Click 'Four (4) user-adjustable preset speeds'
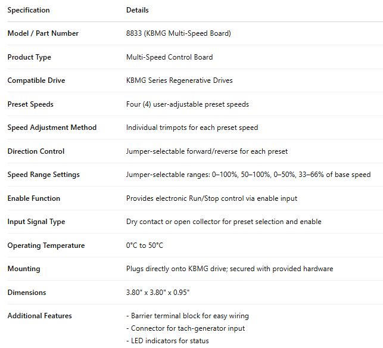The image size is (383, 348). click(x=188, y=104)
